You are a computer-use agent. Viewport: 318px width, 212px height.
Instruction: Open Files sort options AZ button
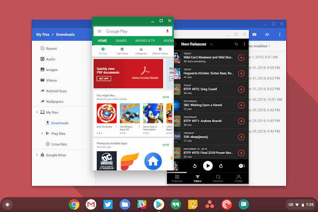tap(267, 34)
